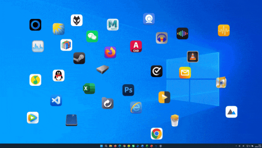Open the VLC traffic cone icon
262x148 pixels.
(193, 57)
